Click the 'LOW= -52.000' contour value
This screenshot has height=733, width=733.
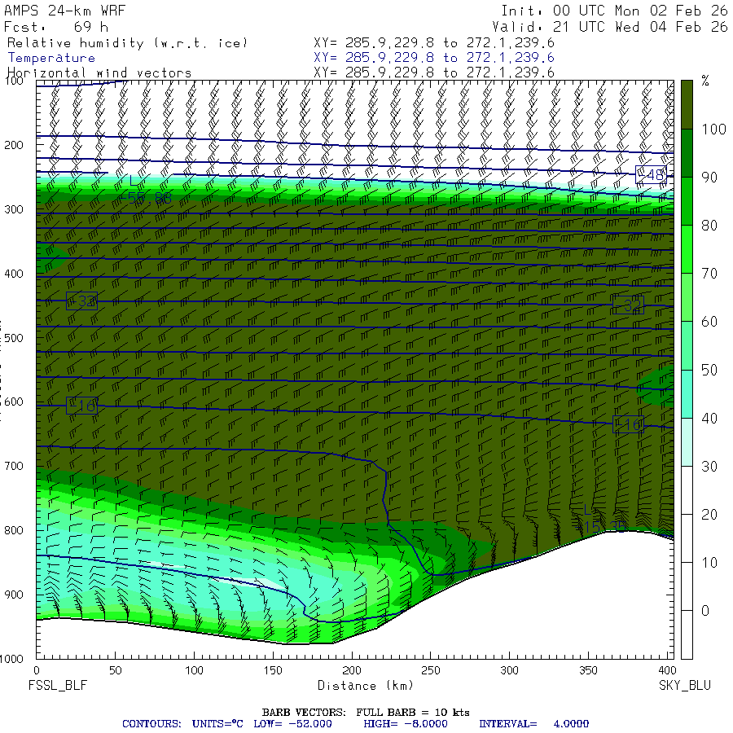(x=292, y=724)
